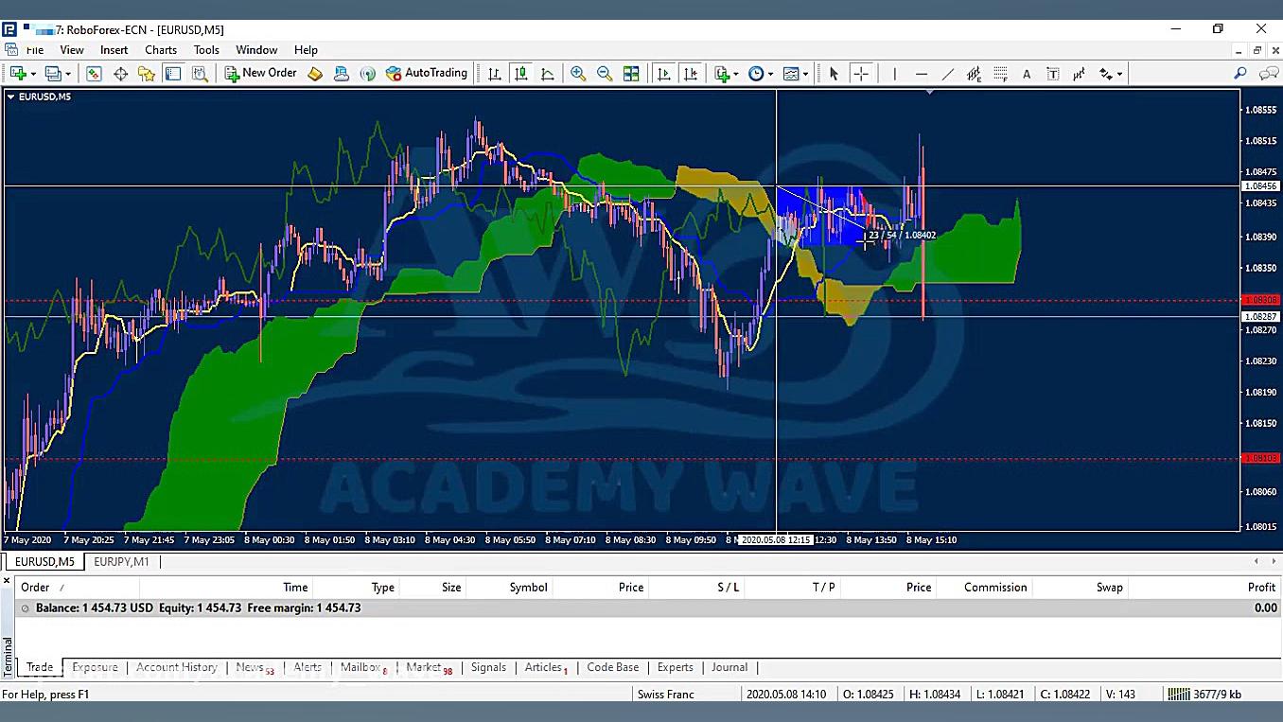Select the text label tool marked T
This screenshot has width=1283, height=722.
[1052, 74]
